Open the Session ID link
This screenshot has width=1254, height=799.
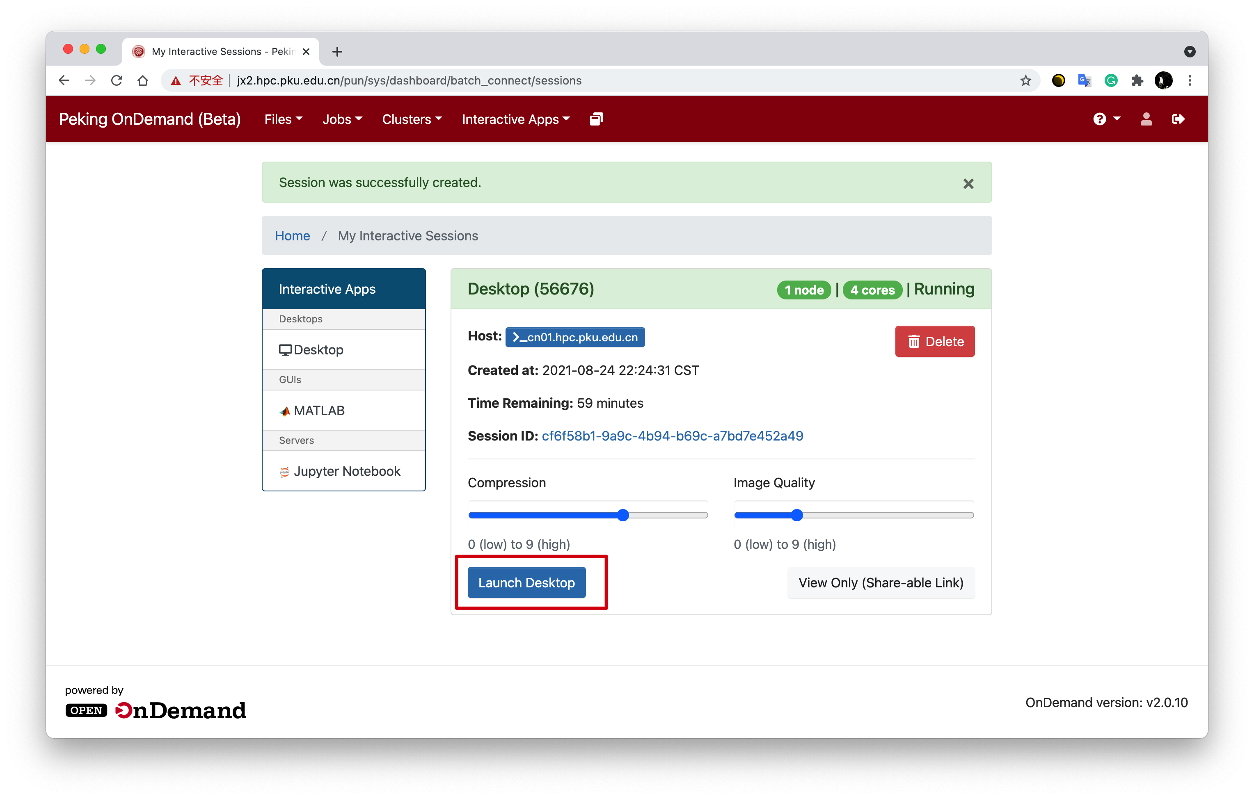(x=672, y=436)
